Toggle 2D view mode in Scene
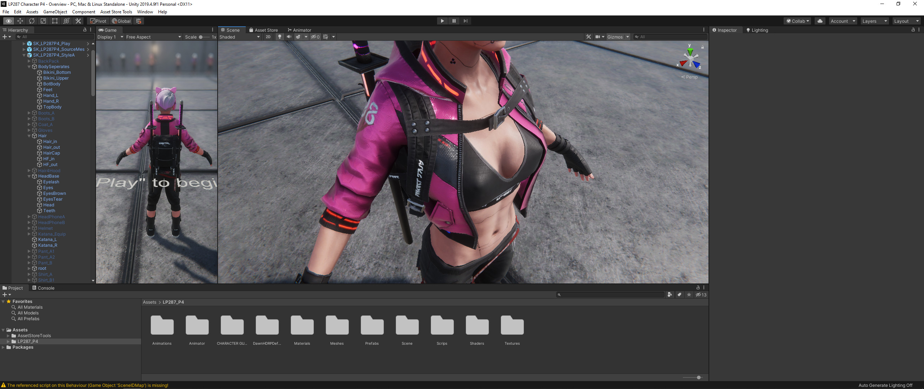This screenshot has height=389, width=924. coord(268,37)
